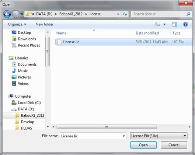The width and height of the screenshot is (195, 155).
Task: Click the blue Back navigation arrow
Action: pos(7,14)
